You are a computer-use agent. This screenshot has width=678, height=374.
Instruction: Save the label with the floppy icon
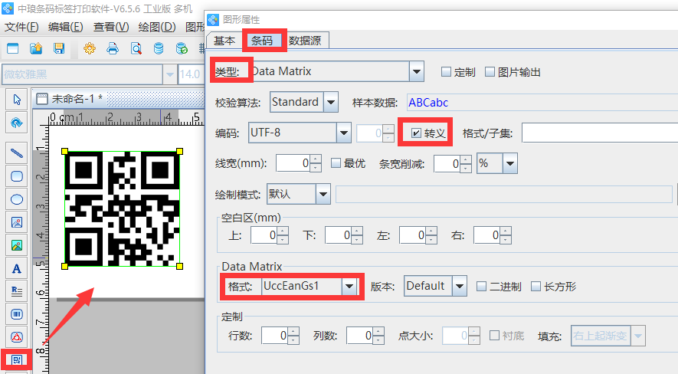point(59,48)
